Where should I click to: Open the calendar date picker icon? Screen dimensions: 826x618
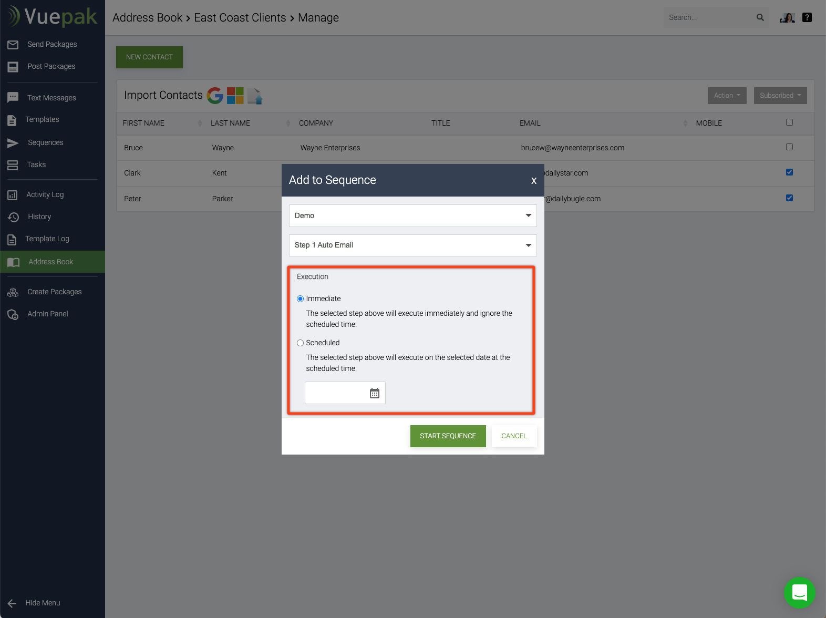(x=375, y=393)
